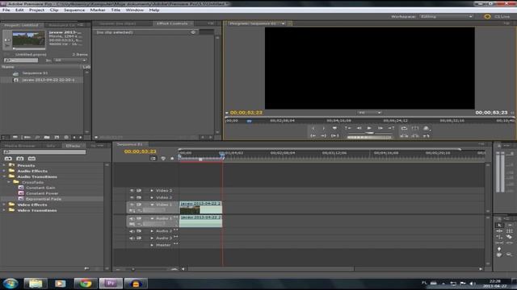Toggle Loop playback in Program monitor
517x290 pixels.
coord(404,128)
